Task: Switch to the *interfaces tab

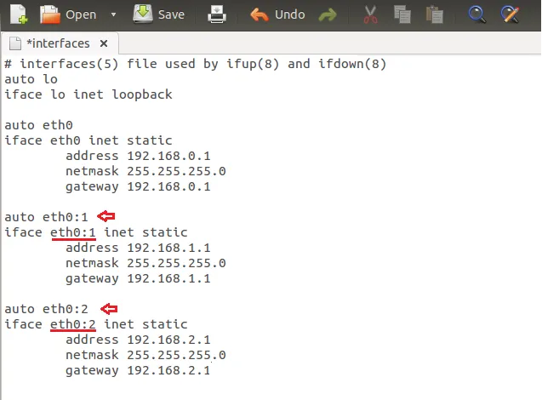Action: pyautogui.click(x=56, y=43)
